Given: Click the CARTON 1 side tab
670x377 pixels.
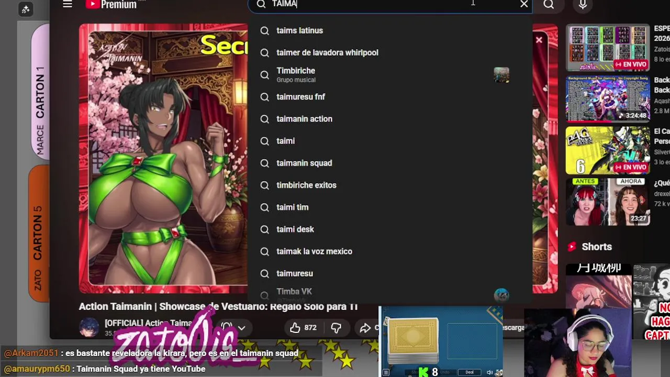Looking at the screenshot, I should [40, 92].
